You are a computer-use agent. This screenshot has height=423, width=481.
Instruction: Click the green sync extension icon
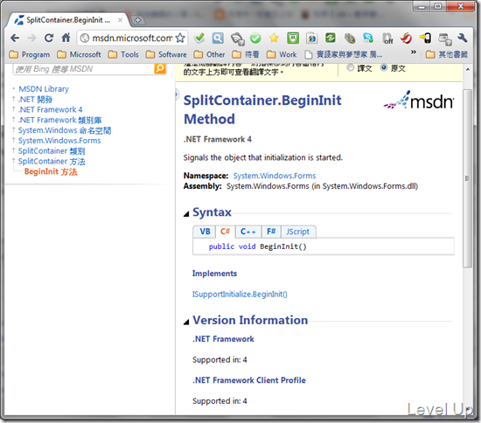tap(331, 38)
